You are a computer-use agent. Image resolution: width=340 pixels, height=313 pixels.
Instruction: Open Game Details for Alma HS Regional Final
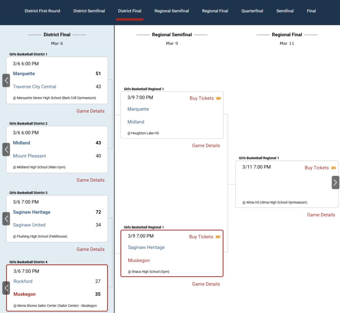tap(321, 215)
